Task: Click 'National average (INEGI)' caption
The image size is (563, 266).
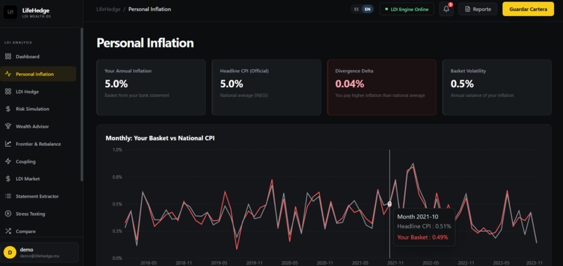Action: (x=244, y=96)
